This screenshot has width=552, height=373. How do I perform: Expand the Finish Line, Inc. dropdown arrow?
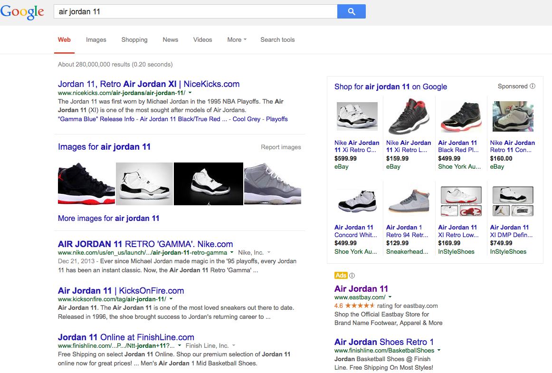point(234,345)
